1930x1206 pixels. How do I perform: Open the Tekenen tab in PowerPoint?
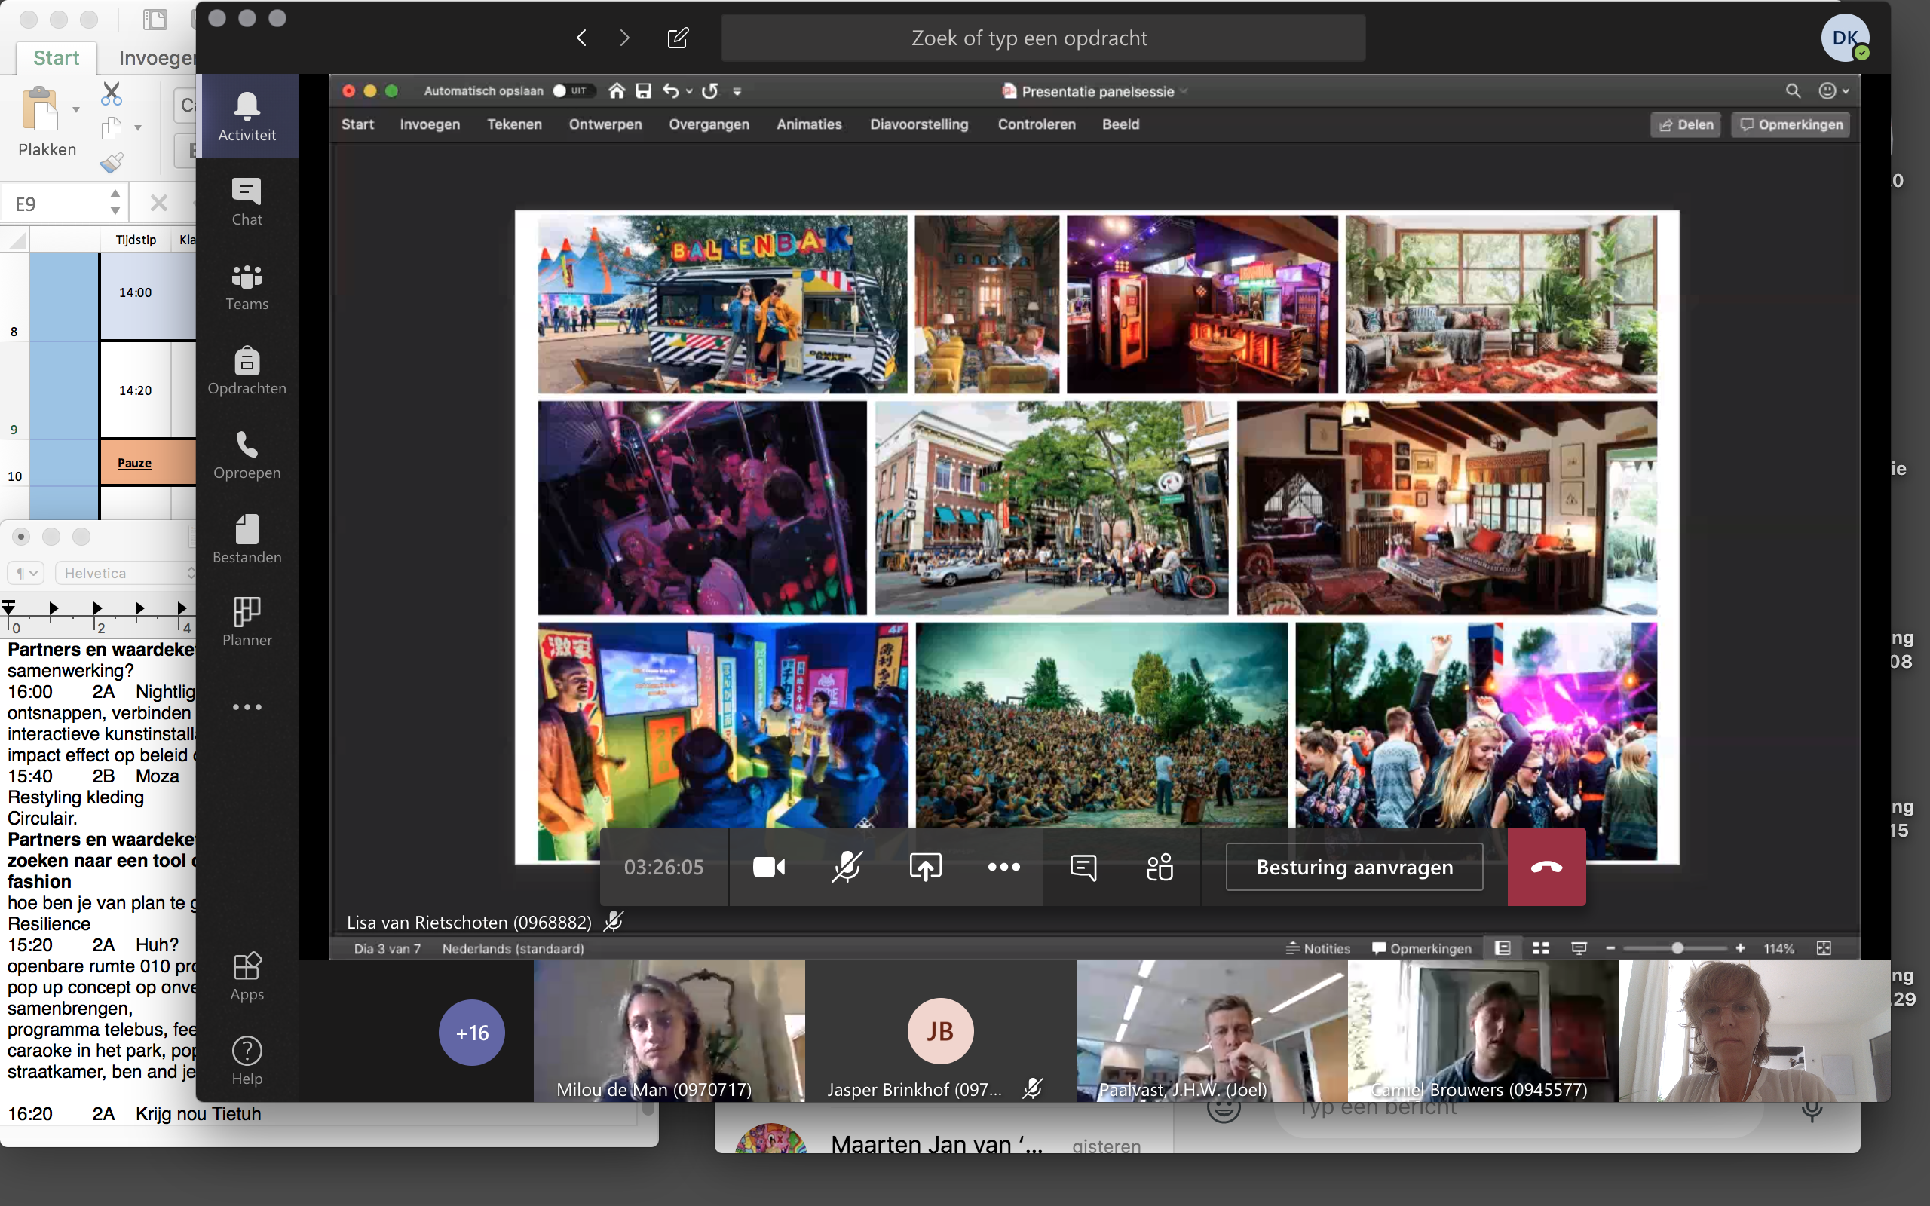pos(514,124)
